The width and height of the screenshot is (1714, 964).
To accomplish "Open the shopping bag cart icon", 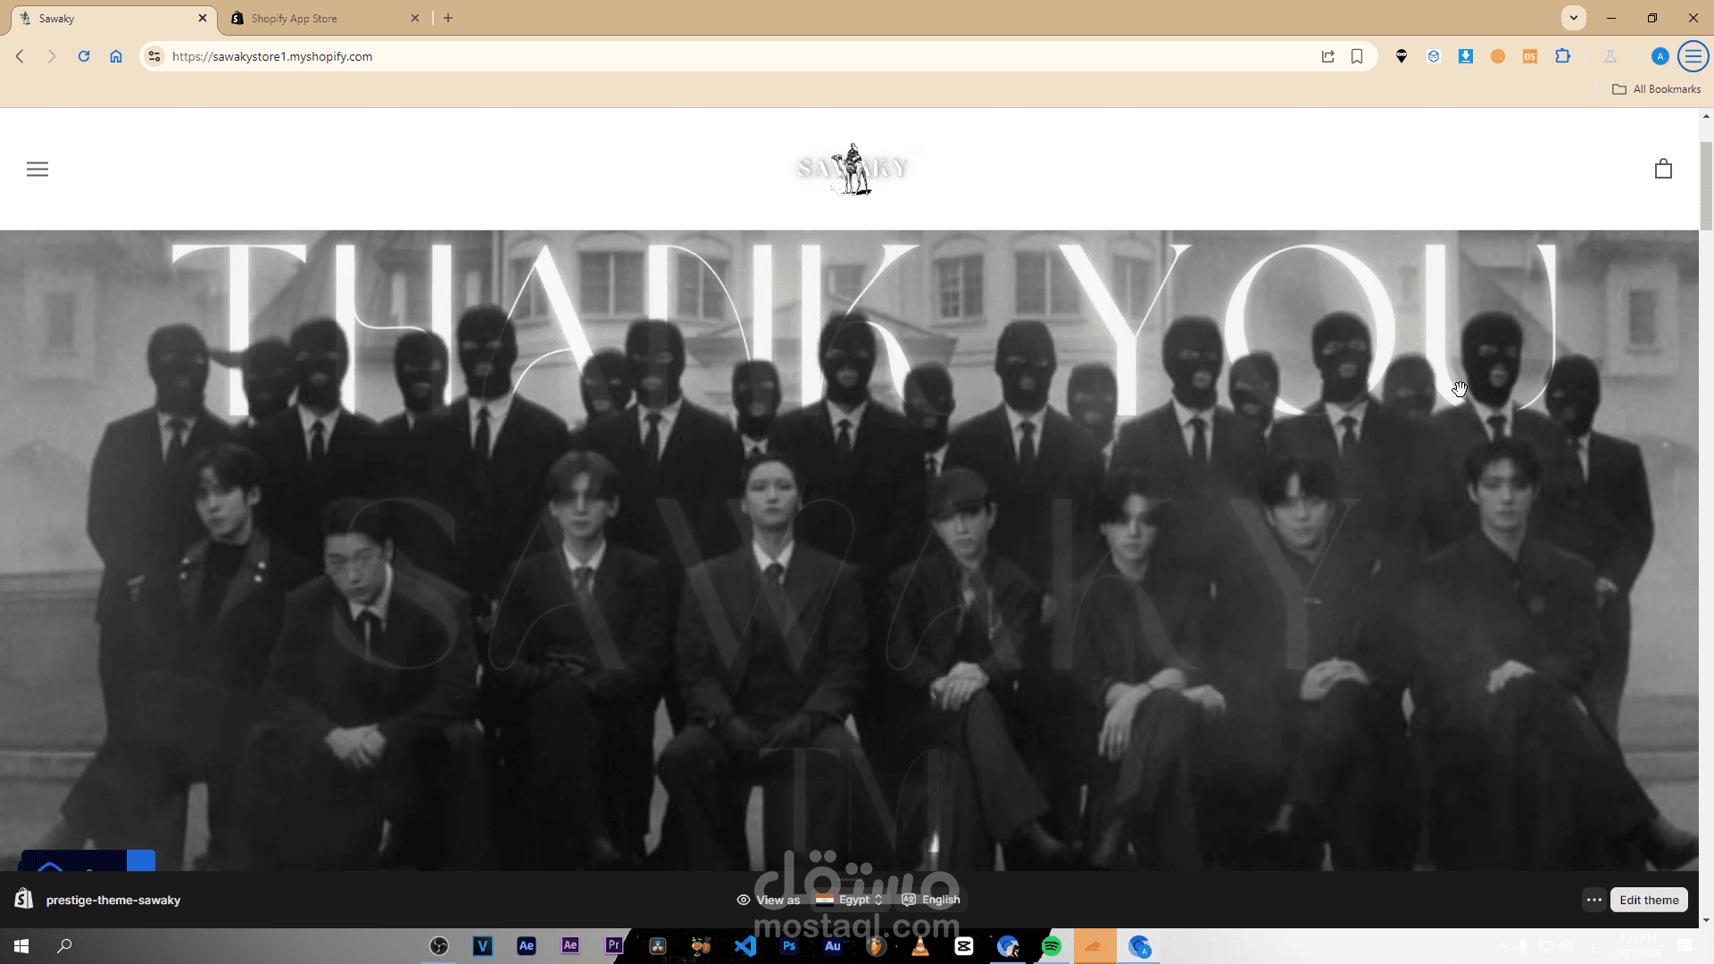I will [1662, 169].
